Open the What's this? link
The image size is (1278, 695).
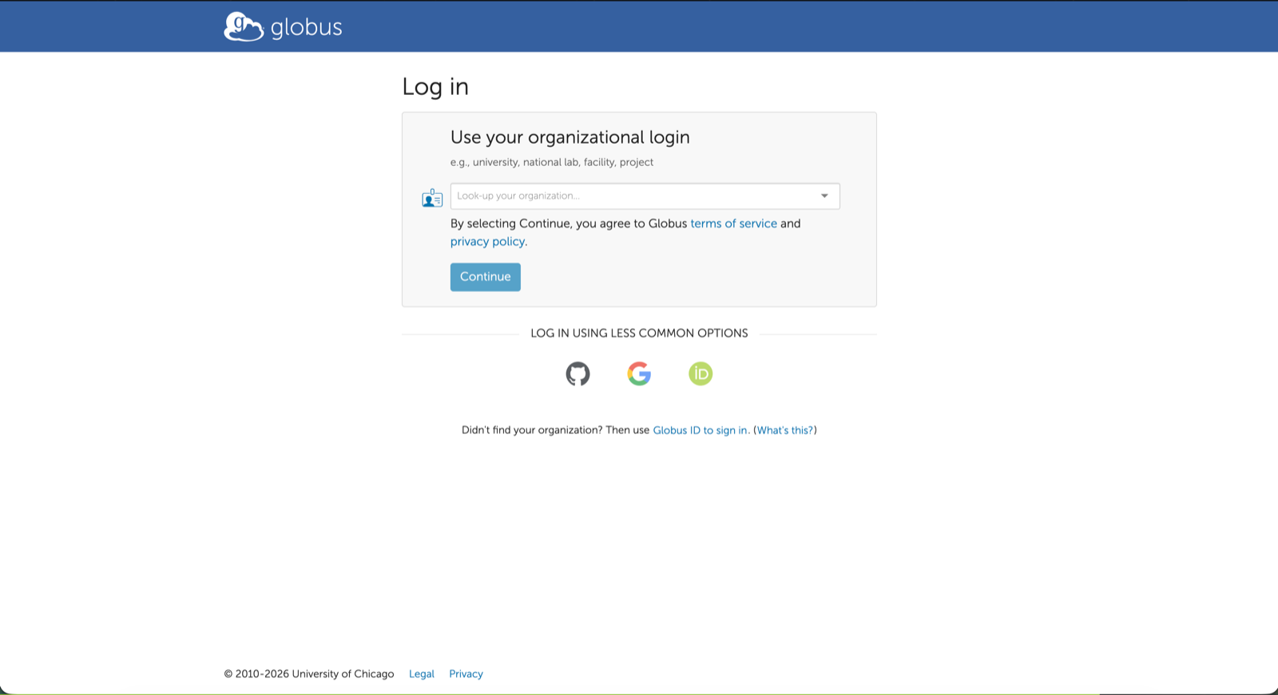click(x=784, y=430)
